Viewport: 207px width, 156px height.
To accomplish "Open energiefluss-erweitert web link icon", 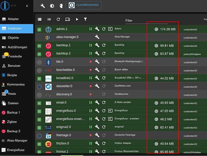I will tap(110, 119).
